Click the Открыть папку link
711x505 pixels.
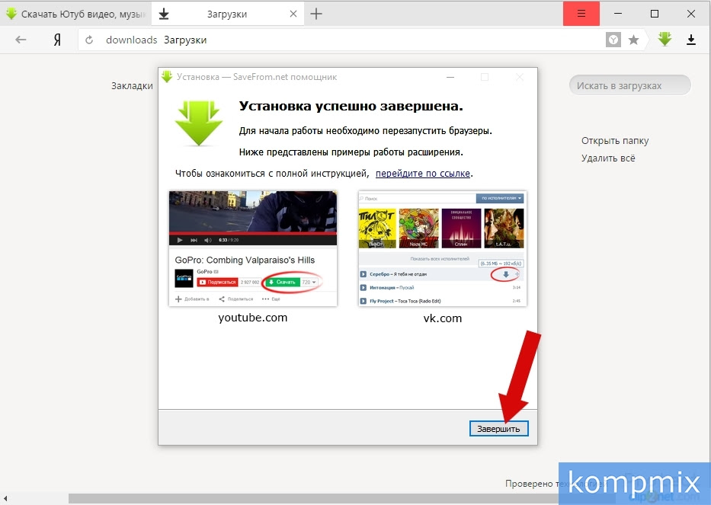click(615, 140)
